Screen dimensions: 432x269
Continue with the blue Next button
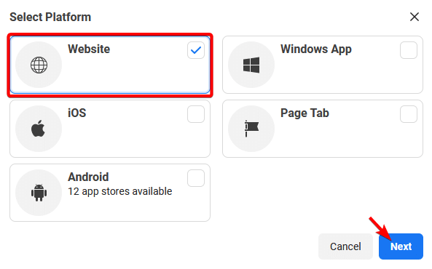401,246
